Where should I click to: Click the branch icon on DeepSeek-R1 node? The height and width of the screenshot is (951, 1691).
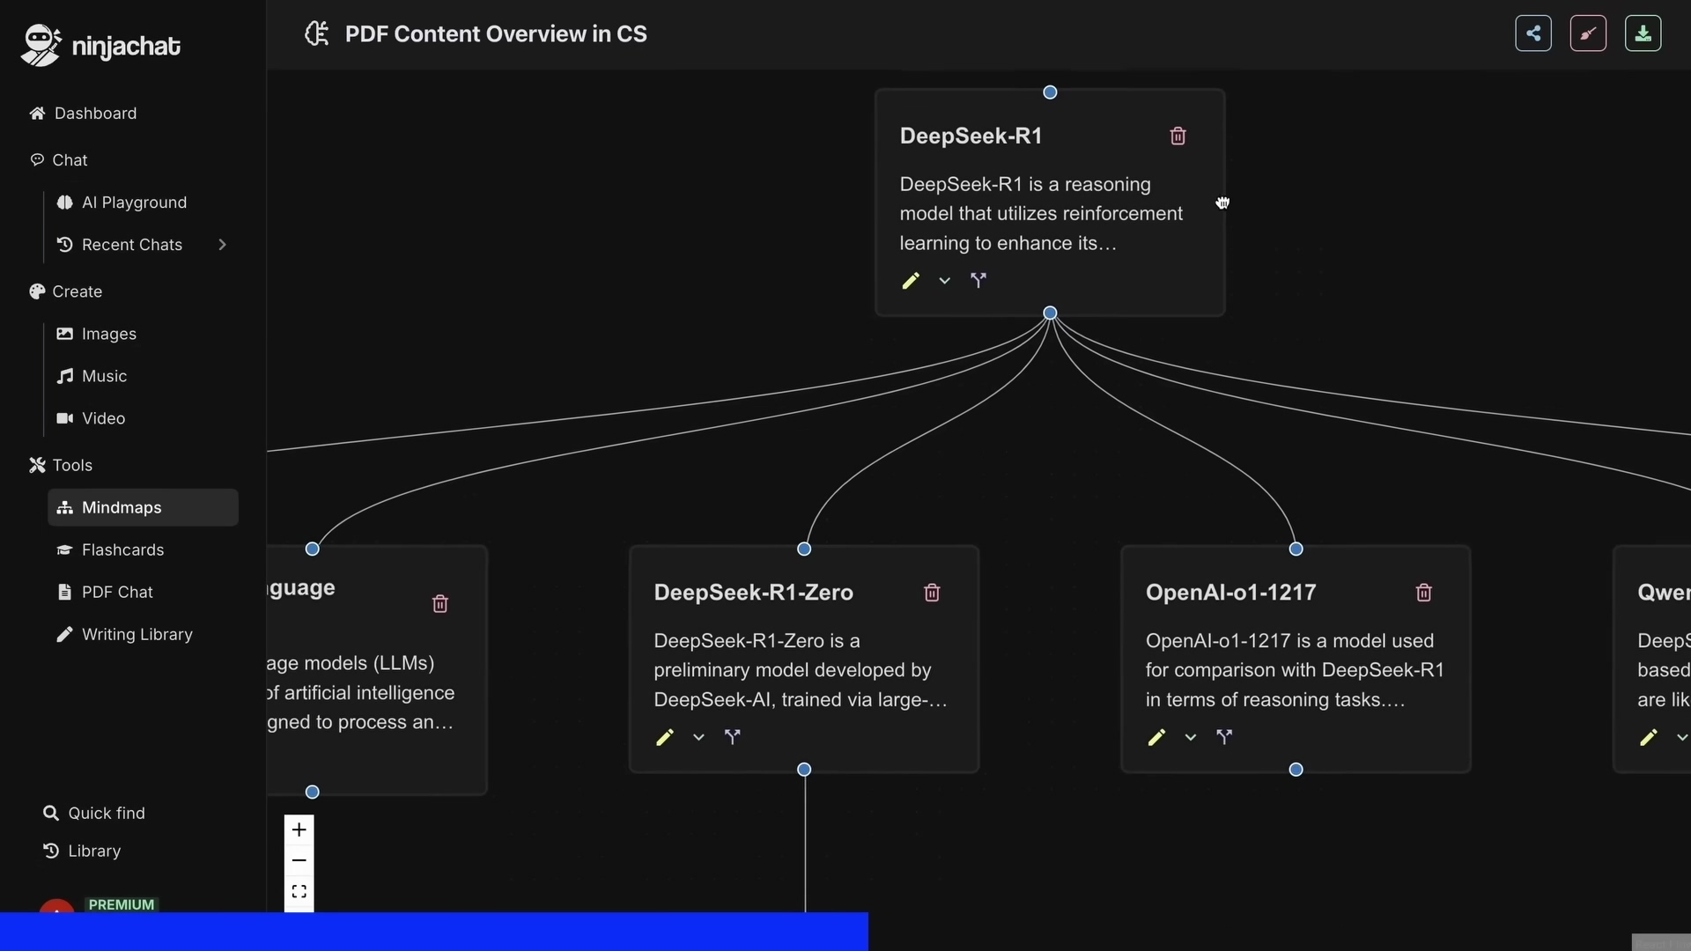(978, 281)
